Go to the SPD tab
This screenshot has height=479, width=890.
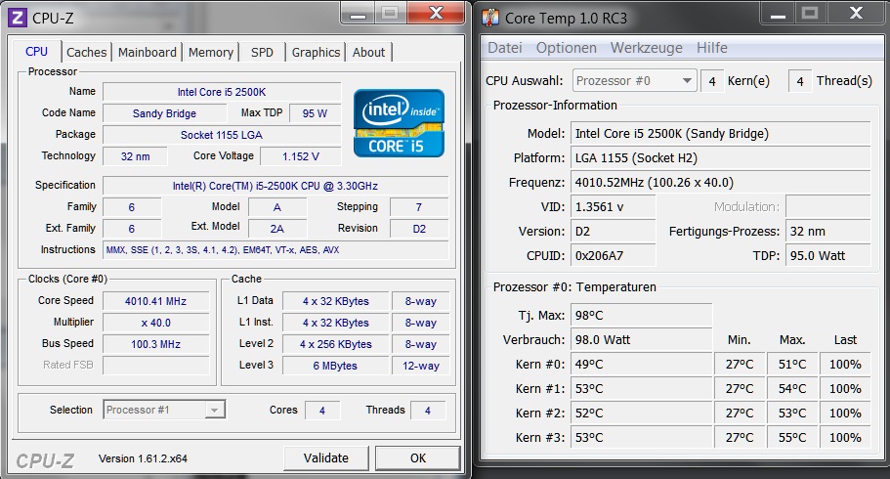click(x=262, y=52)
